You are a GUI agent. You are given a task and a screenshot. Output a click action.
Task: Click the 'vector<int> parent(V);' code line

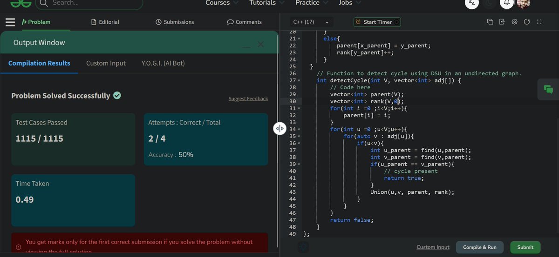(x=367, y=94)
